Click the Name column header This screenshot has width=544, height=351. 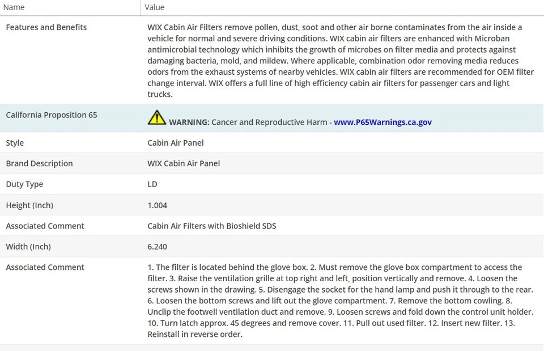14,7
